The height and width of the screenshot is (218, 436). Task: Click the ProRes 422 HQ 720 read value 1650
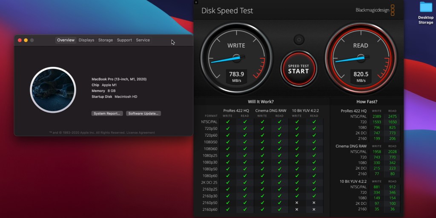[x=392, y=122]
